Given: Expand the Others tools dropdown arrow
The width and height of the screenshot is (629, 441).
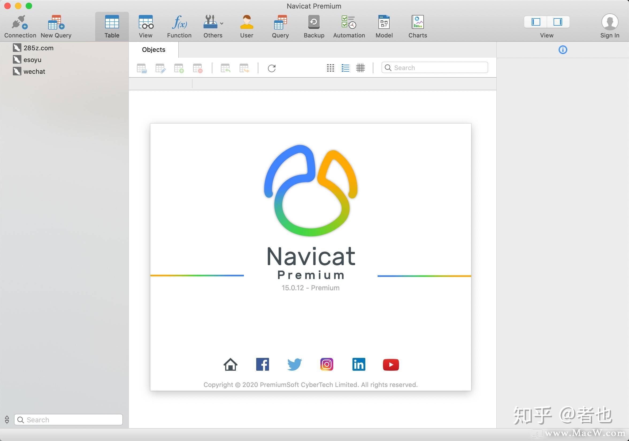Looking at the screenshot, I should (x=222, y=24).
